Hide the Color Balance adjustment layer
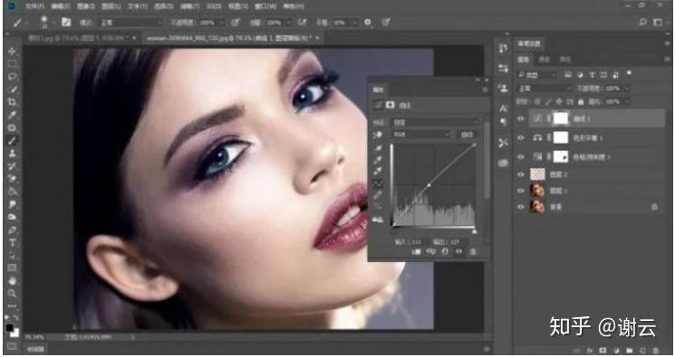 tap(520, 137)
